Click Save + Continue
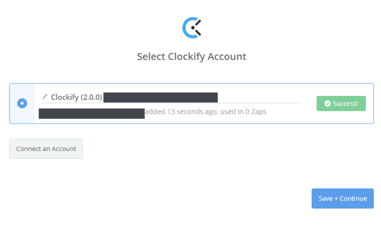This screenshot has height=226, width=381. click(x=342, y=198)
